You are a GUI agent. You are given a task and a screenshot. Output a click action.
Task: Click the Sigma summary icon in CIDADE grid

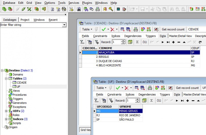tap(137, 42)
